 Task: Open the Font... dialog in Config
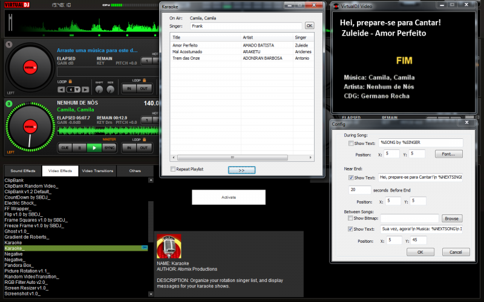(x=449, y=154)
